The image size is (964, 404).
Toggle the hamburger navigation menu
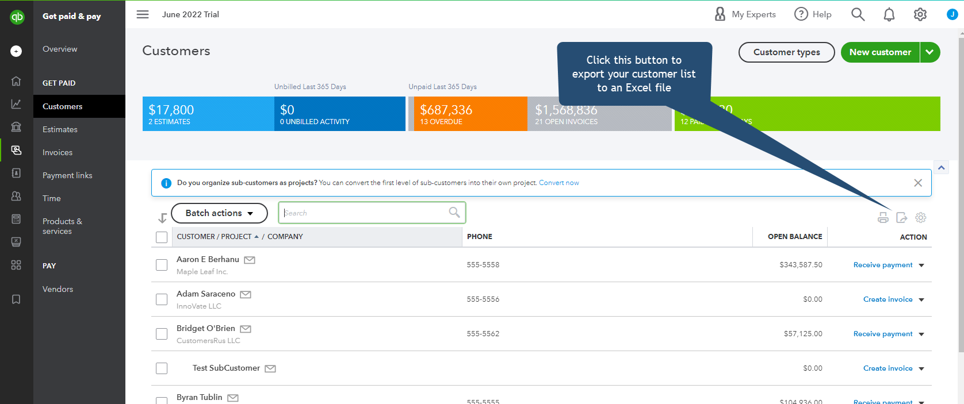pos(143,14)
